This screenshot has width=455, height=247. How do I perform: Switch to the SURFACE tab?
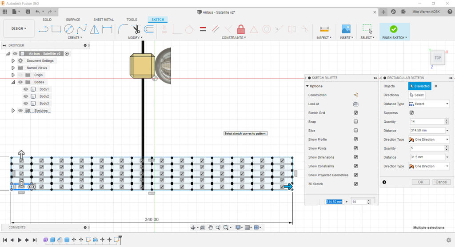tap(73, 20)
